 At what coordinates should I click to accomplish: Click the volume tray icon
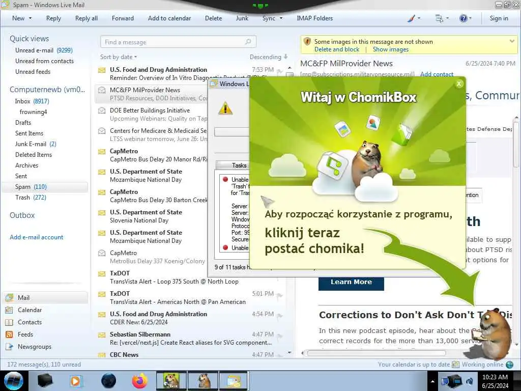[470, 381]
